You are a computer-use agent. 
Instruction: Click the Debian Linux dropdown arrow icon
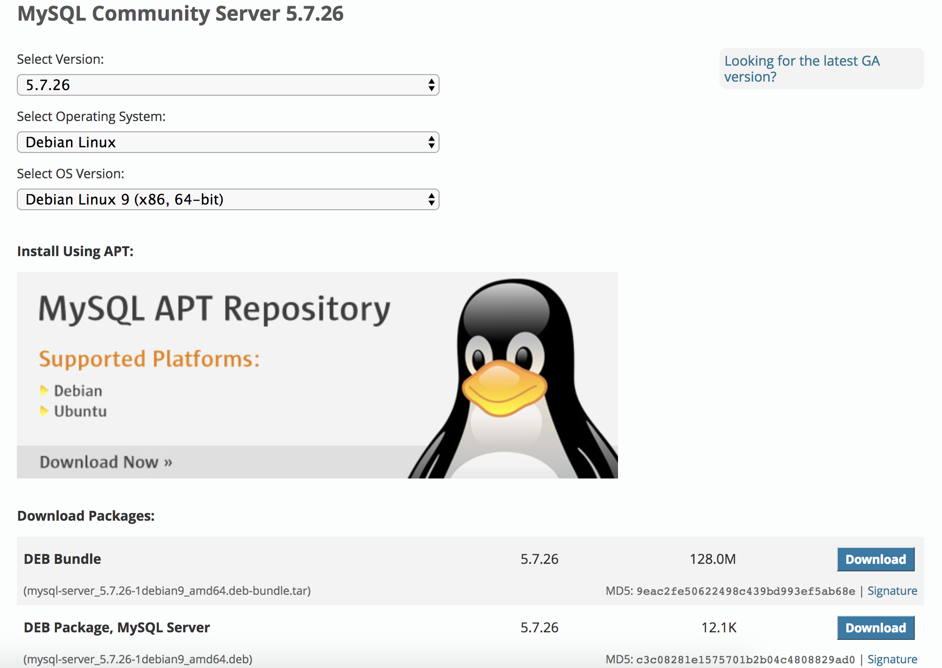tap(431, 142)
